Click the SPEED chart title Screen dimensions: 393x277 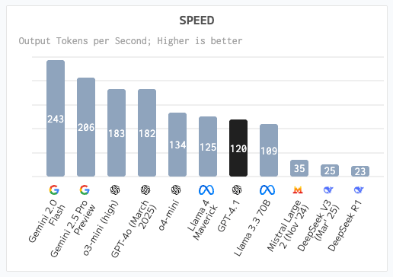(x=196, y=21)
